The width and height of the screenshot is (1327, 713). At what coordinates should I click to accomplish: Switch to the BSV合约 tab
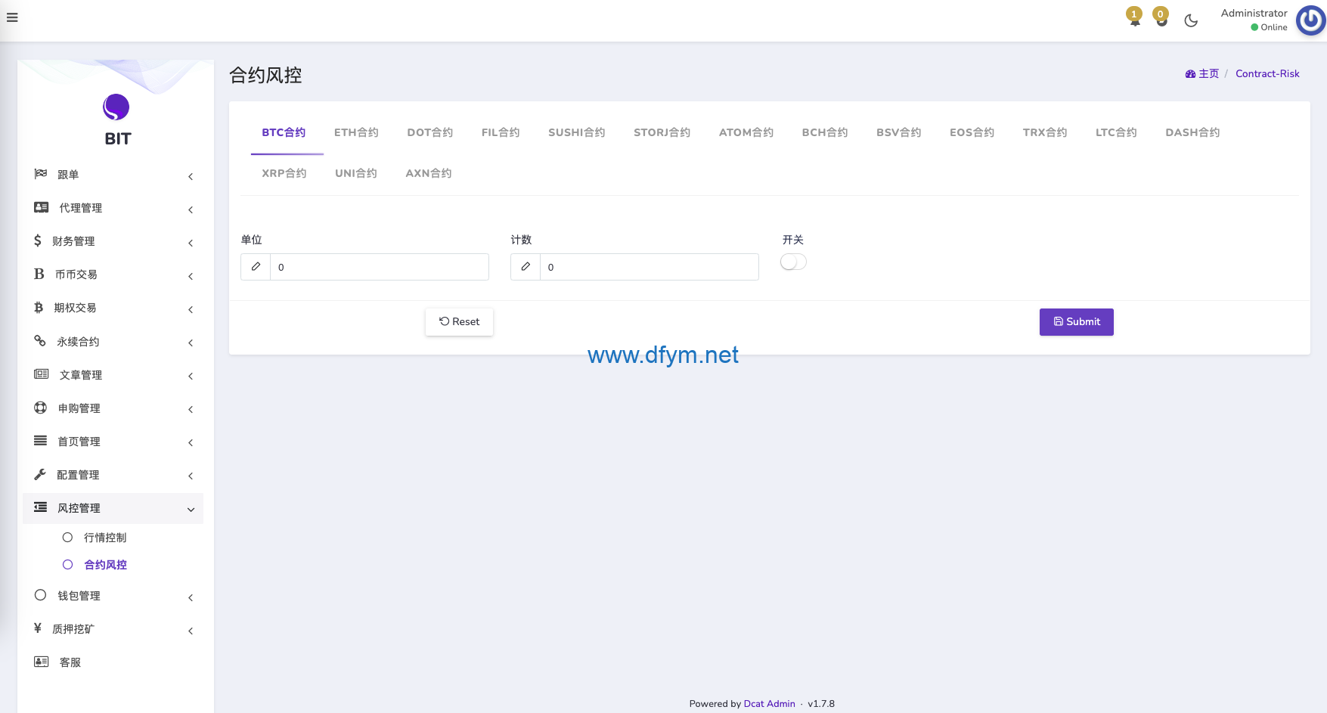[899, 132]
